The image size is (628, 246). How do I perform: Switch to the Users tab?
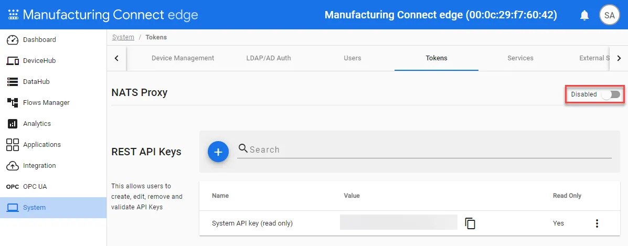(x=353, y=58)
